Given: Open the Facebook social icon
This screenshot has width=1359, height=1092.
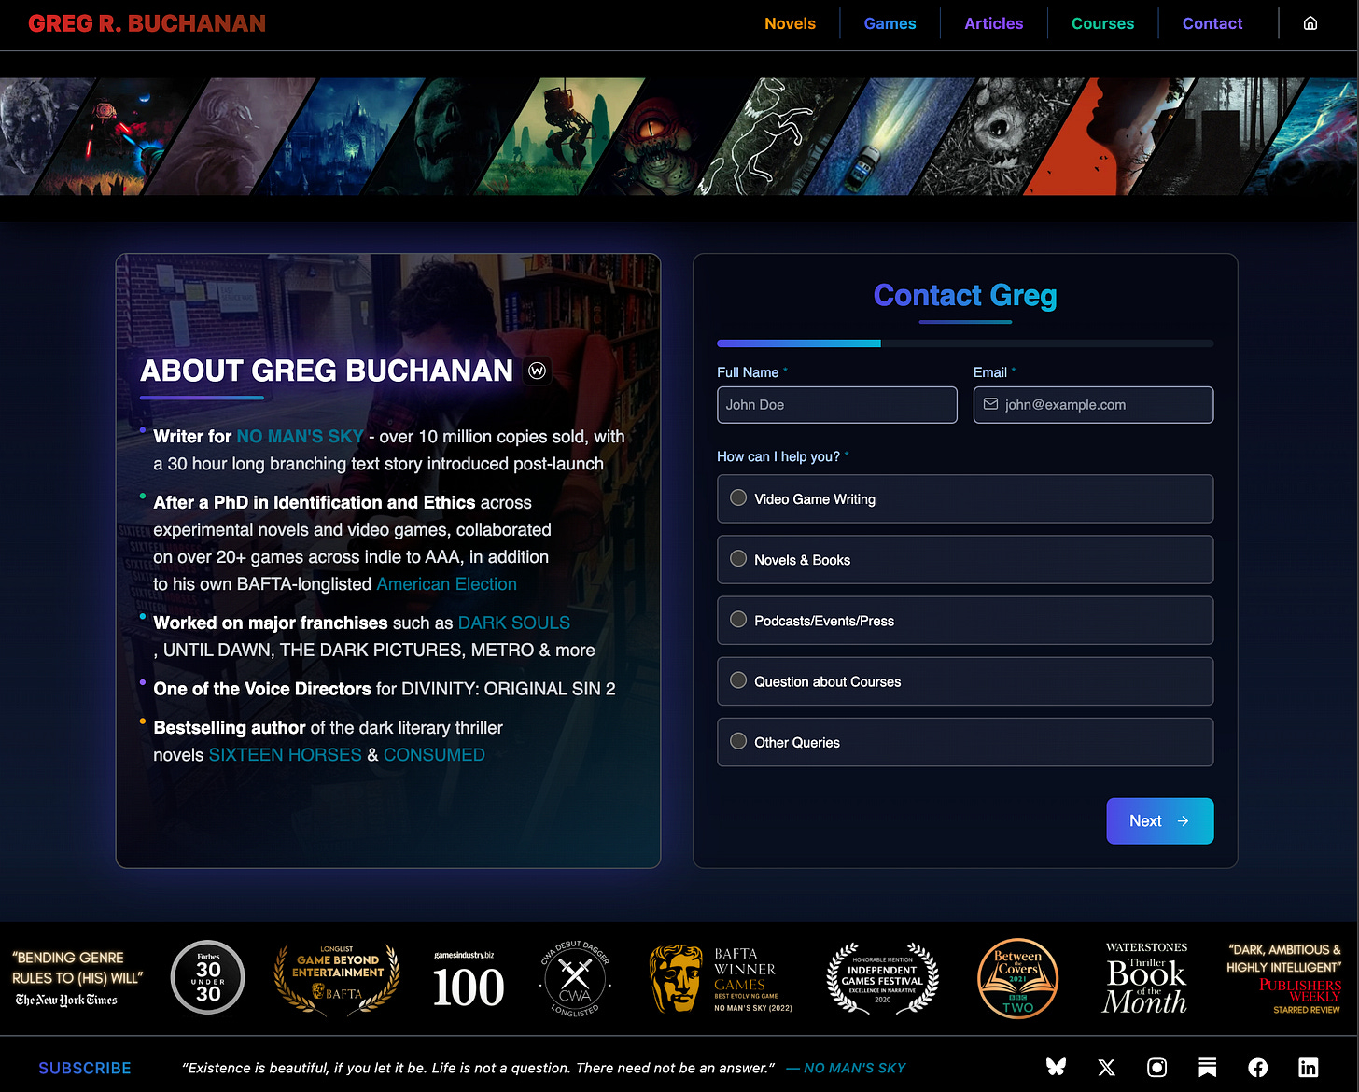Looking at the screenshot, I should tap(1257, 1067).
